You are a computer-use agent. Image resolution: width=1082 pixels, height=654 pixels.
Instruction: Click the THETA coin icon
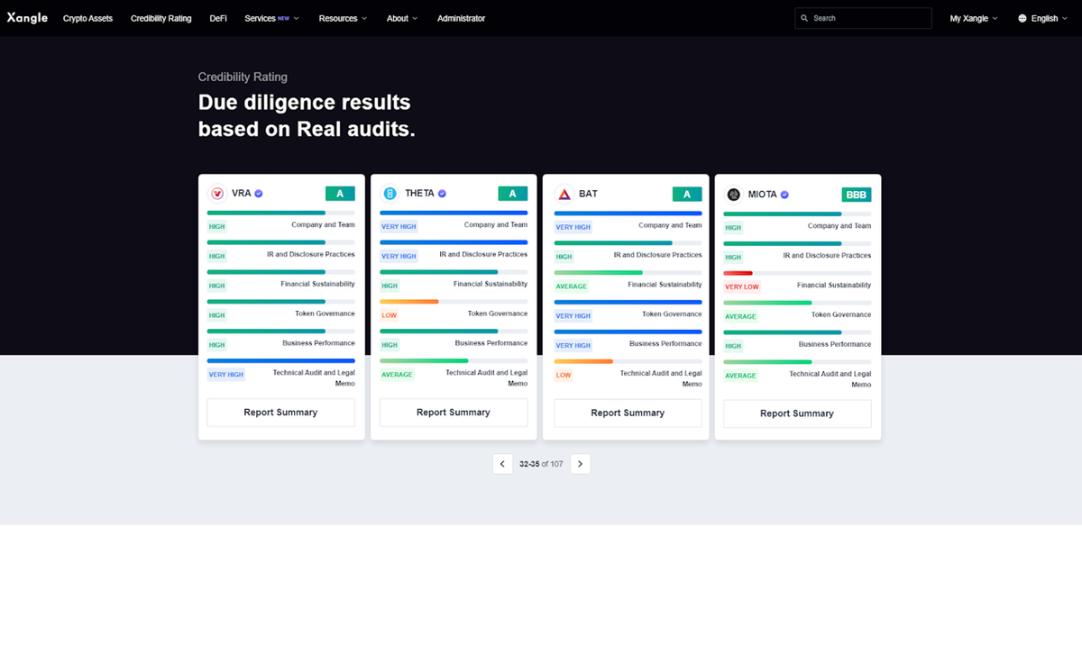tap(390, 194)
